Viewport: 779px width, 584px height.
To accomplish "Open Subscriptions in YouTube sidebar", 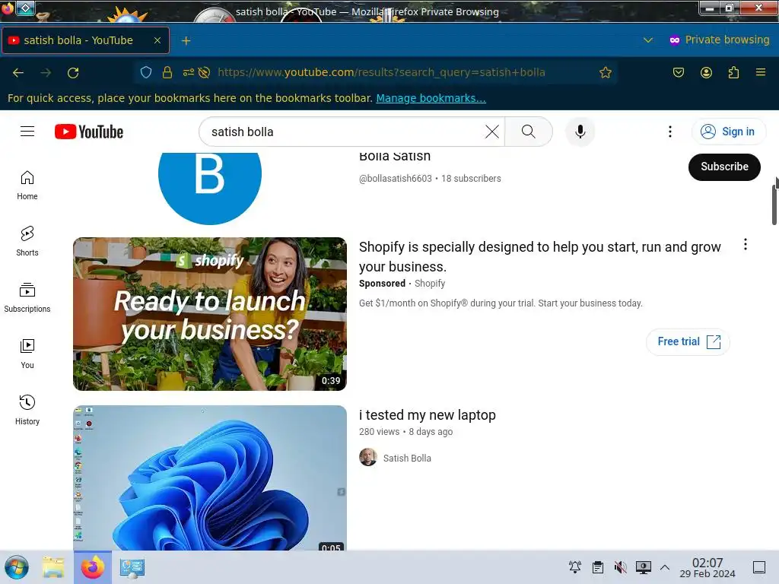I will point(27,297).
